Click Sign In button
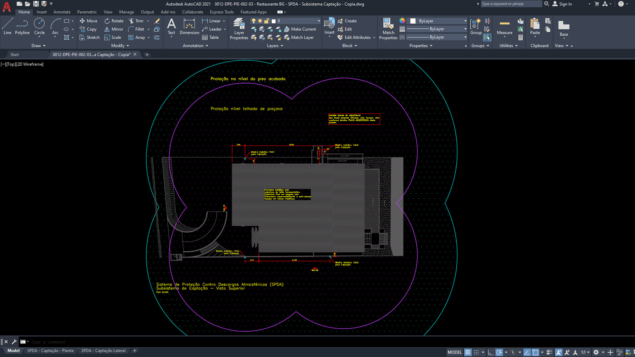This screenshot has width=635, height=357. click(562, 4)
